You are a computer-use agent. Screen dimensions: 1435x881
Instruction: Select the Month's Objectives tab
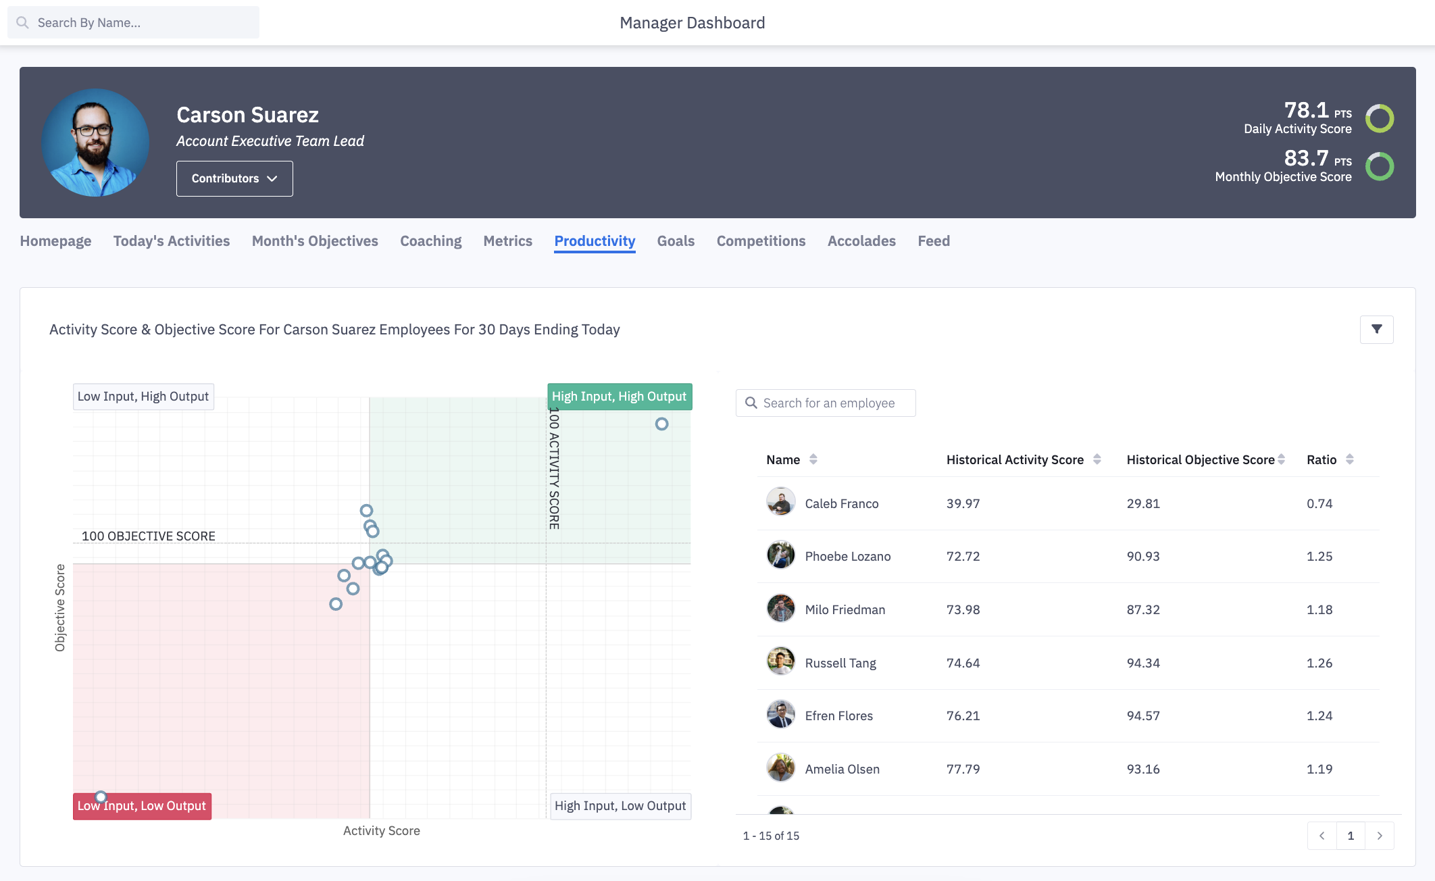click(315, 241)
